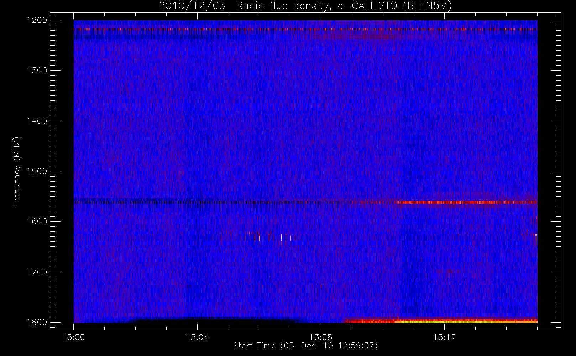This screenshot has height=356, width=576.
Task: Click the 13:00 time tick label
Action: coord(74,337)
